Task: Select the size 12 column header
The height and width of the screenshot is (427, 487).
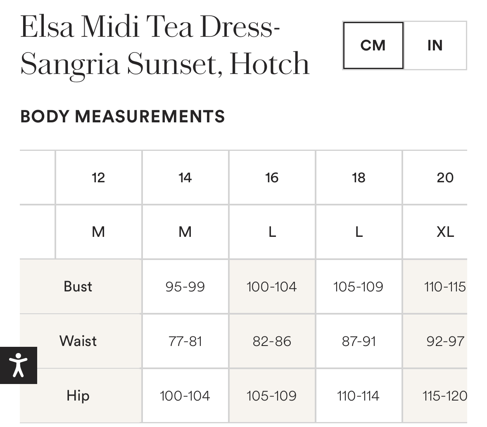Action: point(98,178)
